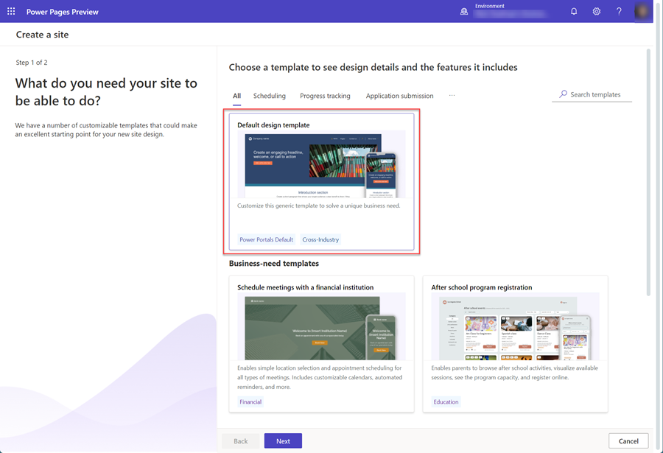663x453 pixels.
Task: Click the Search templates input field
Action: 593,94
